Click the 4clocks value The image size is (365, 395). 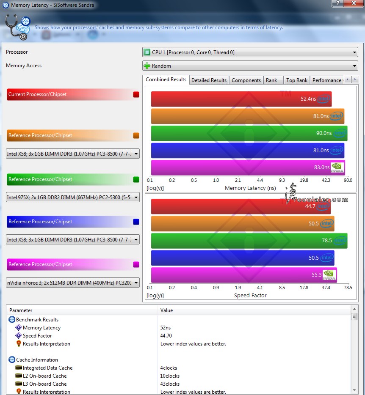point(169,368)
